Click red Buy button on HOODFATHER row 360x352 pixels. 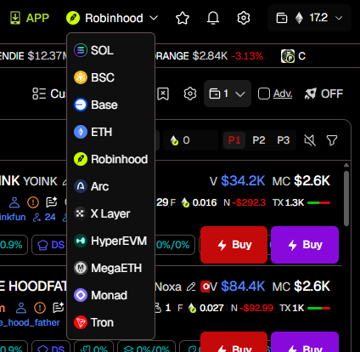233,342
